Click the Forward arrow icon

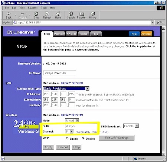23,14
